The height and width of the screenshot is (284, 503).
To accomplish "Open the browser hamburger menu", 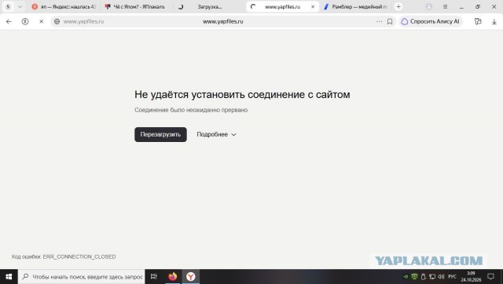I will (445, 6).
